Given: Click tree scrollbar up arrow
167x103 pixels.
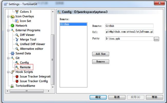Looking at the screenshot, I should (53, 12).
